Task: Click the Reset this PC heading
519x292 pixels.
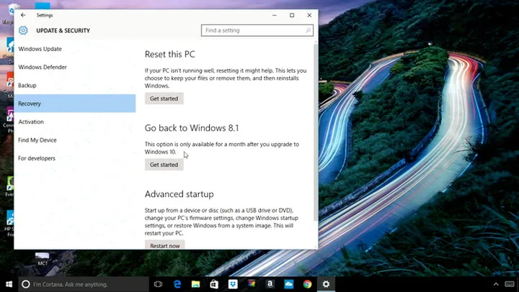Action: [170, 55]
